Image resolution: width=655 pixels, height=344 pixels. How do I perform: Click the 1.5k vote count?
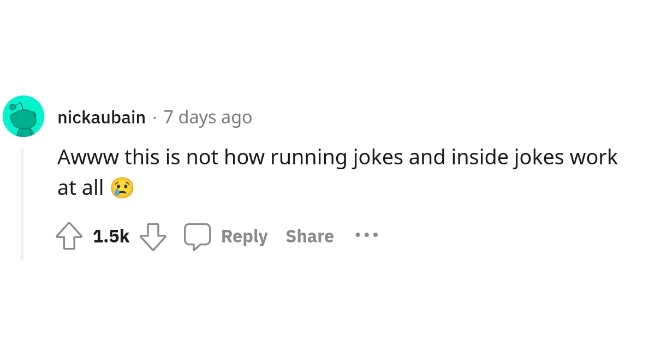(x=111, y=236)
